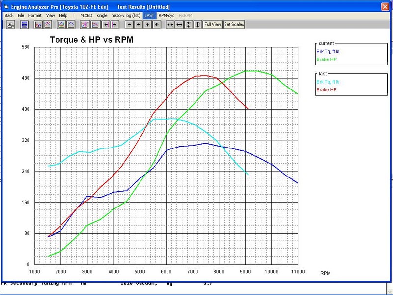The image size is (393, 295).
Task: Click the dotted-cursor line graph icon
Action: 85,24
